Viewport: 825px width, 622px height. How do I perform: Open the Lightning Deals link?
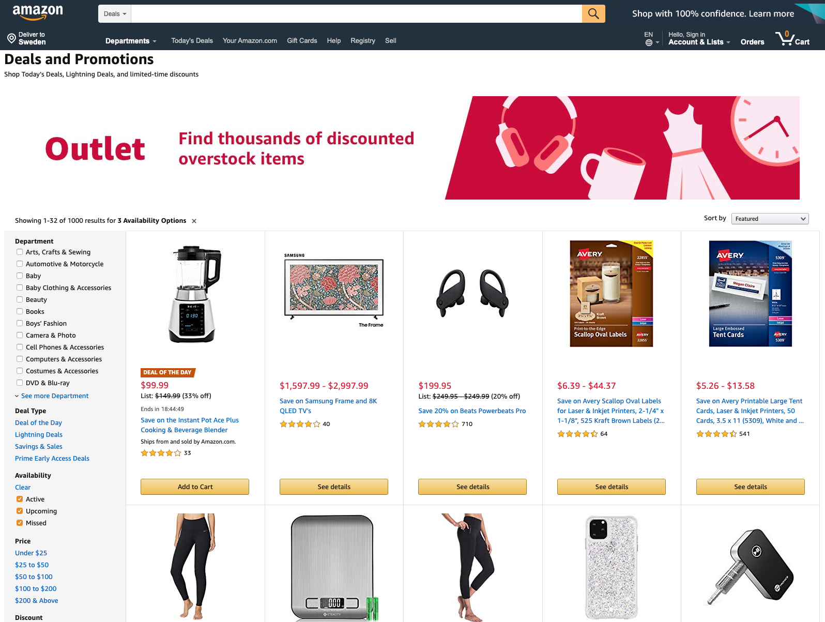(x=39, y=435)
